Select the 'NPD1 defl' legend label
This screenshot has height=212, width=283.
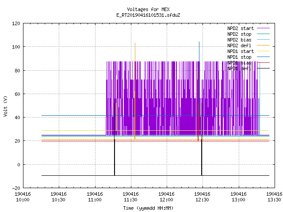pos(239,69)
